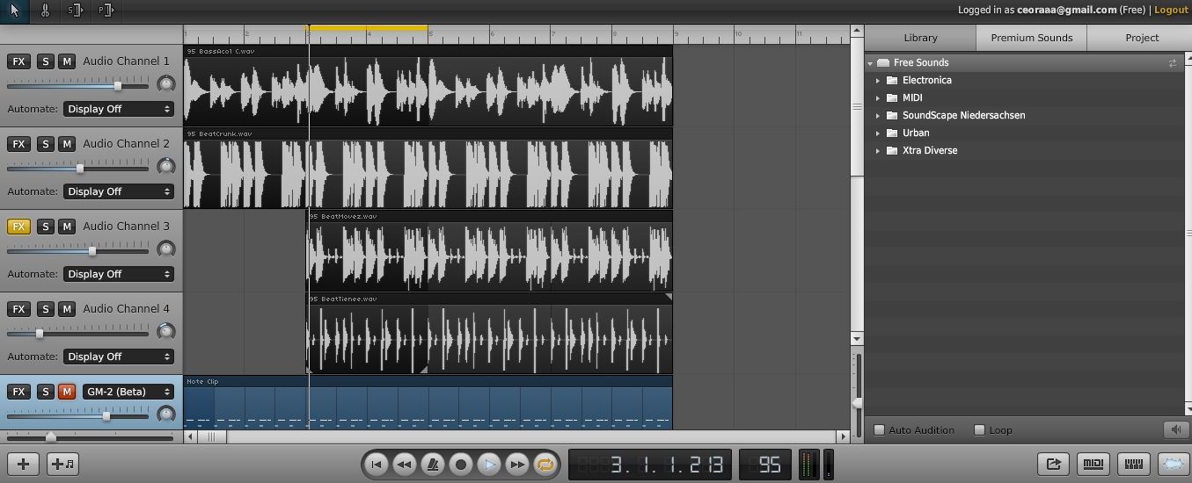Click the pan knob on Audio Channel 1

pos(165,84)
